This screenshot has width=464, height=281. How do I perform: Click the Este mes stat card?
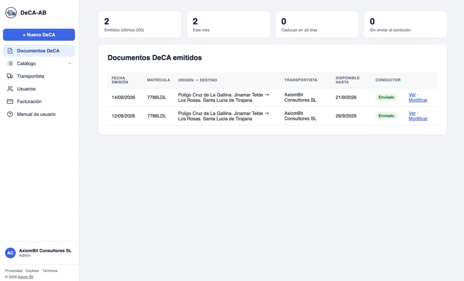coord(228,24)
